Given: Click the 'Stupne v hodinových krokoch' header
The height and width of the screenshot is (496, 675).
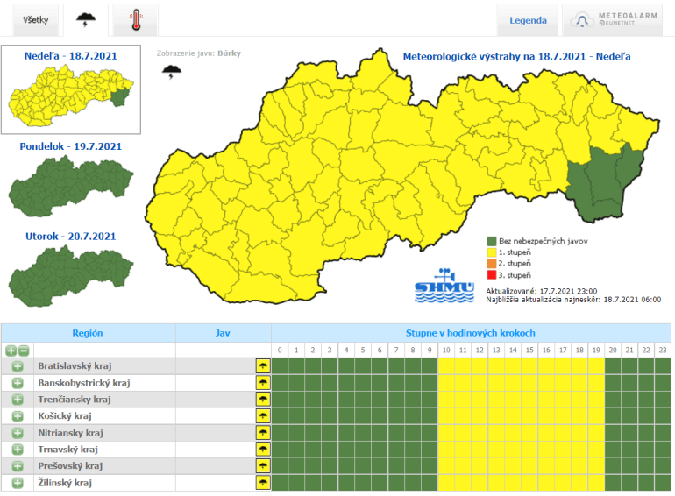Looking at the screenshot, I should 471,333.
